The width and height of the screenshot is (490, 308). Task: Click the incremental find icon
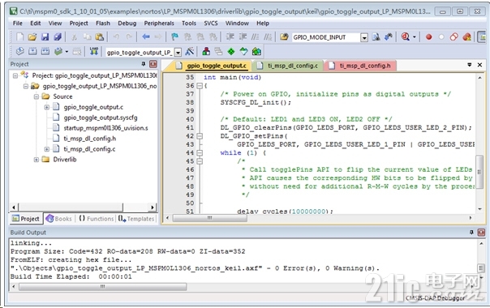coord(389,36)
